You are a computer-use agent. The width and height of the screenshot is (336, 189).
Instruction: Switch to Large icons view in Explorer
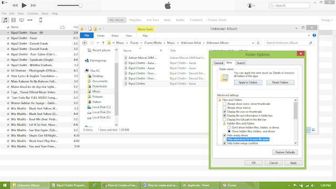pyautogui.click(x=313, y=130)
